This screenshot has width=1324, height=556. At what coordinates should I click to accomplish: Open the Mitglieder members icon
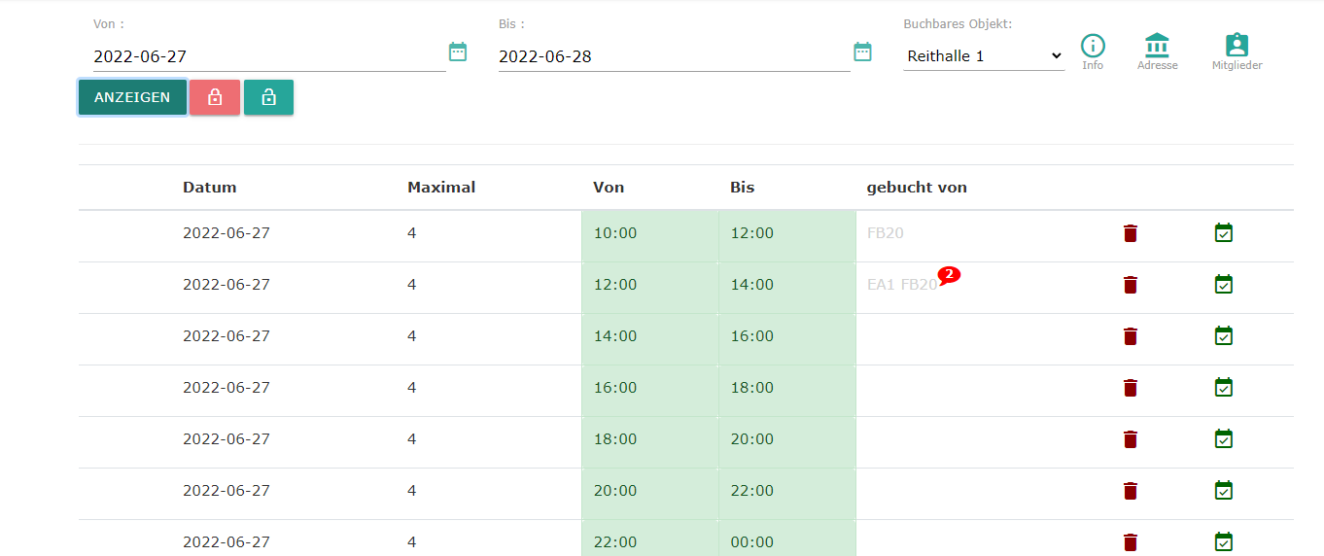pos(1237,47)
